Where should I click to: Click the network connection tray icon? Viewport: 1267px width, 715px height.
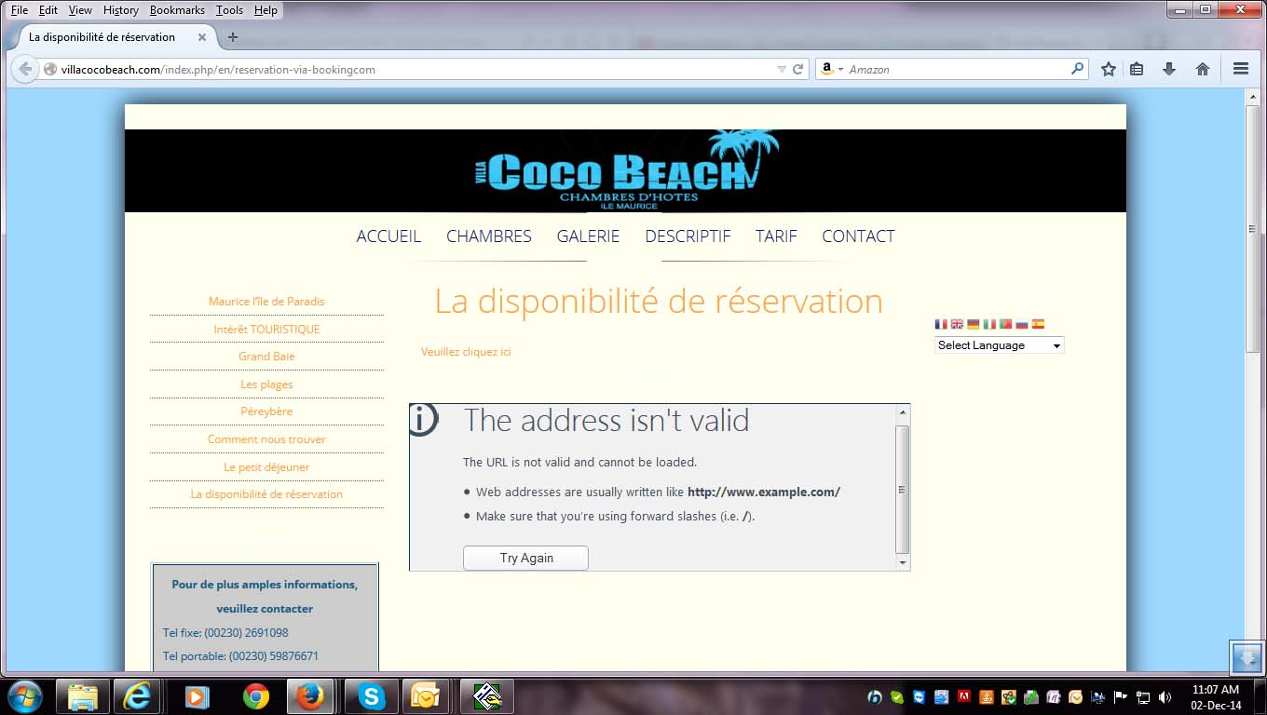(x=1143, y=697)
